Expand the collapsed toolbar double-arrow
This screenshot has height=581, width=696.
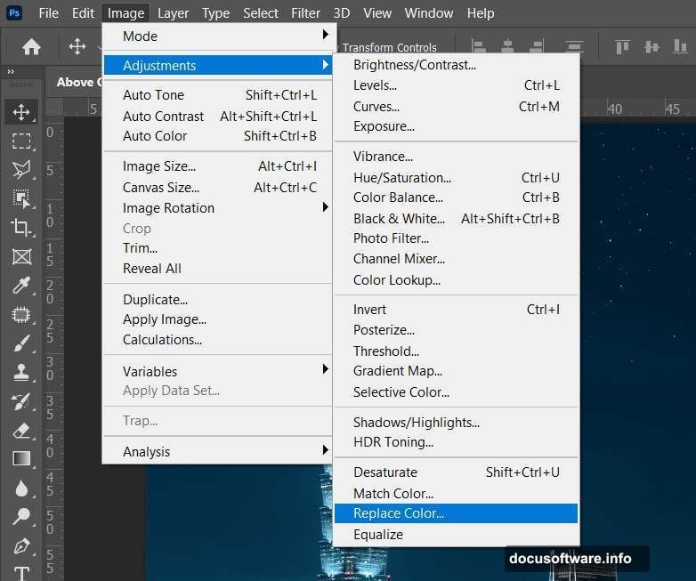click(11, 72)
